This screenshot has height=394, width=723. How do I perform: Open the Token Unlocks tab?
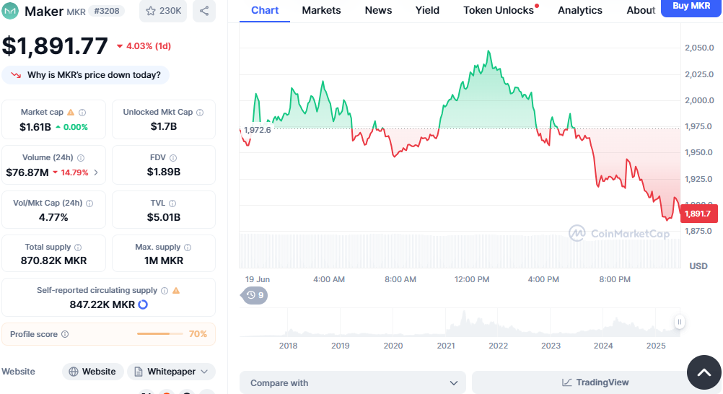click(x=499, y=10)
